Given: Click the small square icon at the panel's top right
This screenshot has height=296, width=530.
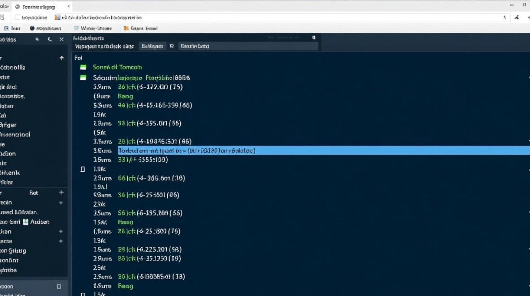Looking at the screenshot, I should coord(314,37).
